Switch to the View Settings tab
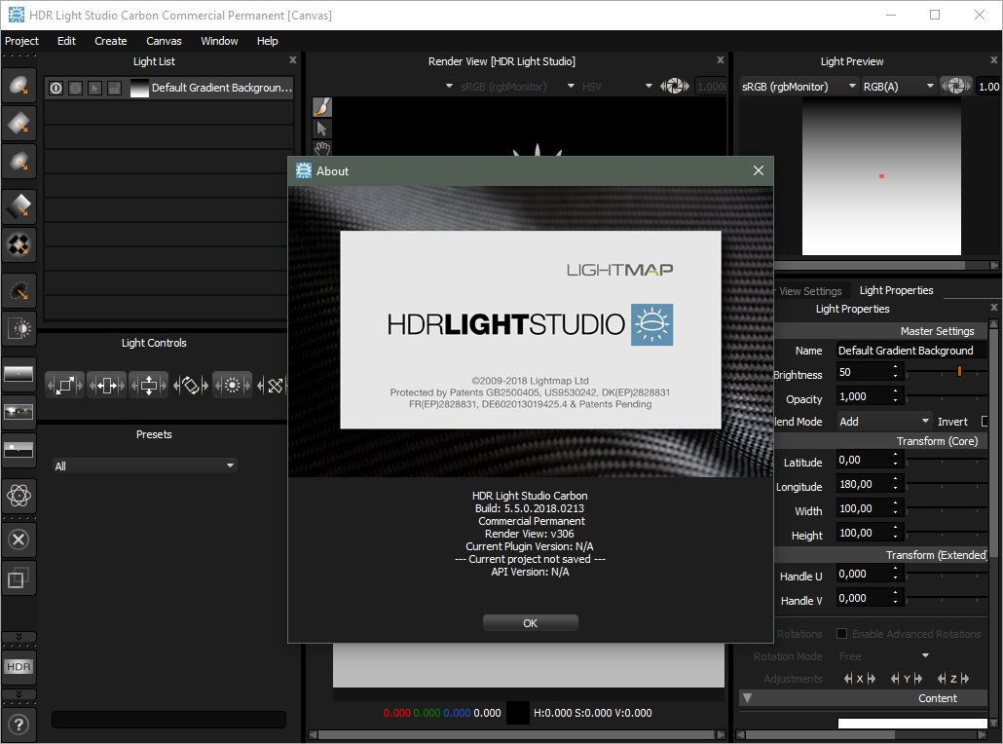The height and width of the screenshot is (744, 1003). tap(811, 290)
